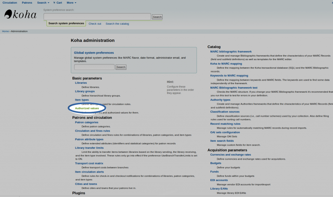Image resolution: width=333 pixels, height=197 pixels.
Task: Open Keywords to MARC mapping link
Action: click(229, 75)
